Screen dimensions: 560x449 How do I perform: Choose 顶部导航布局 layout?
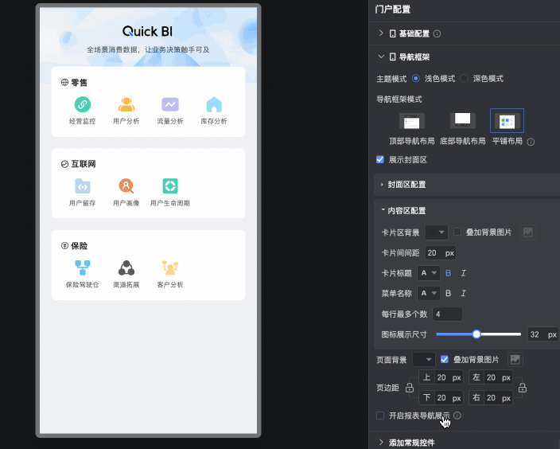[412, 122]
